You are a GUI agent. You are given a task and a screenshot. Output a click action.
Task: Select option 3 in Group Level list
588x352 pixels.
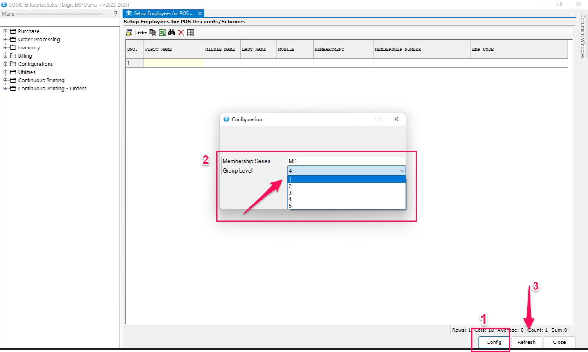pyautogui.click(x=346, y=193)
